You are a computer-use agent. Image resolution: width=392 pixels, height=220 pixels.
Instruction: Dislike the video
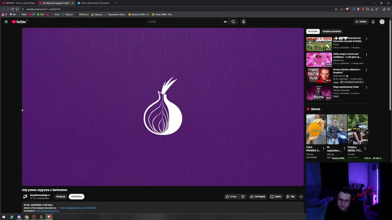(x=243, y=196)
